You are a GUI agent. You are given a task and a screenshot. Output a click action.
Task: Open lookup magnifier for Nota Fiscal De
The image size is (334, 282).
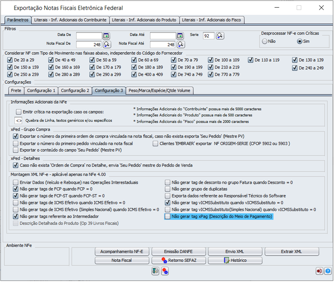point(107,44)
